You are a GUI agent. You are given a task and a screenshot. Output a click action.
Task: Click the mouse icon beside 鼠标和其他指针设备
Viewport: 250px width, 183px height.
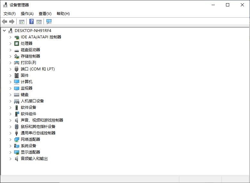point(17,127)
